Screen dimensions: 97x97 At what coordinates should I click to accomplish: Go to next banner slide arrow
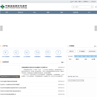pos(96,28)
